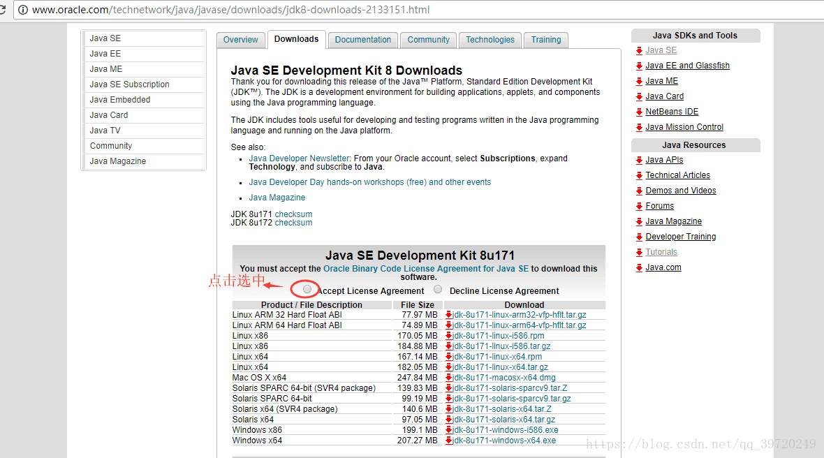
Task: Click download icon for jdk-8u171-solaris-sparcv9.tar.Z
Action: point(449,389)
